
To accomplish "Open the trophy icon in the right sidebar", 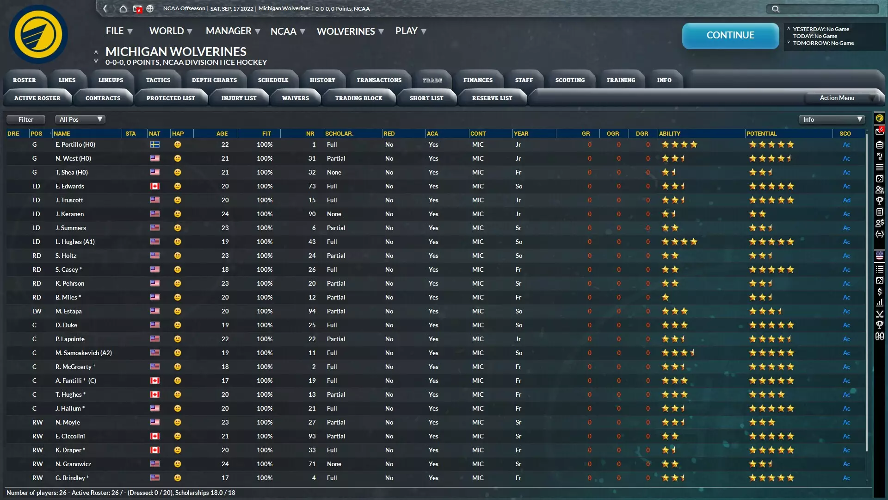I will tap(880, 325).
